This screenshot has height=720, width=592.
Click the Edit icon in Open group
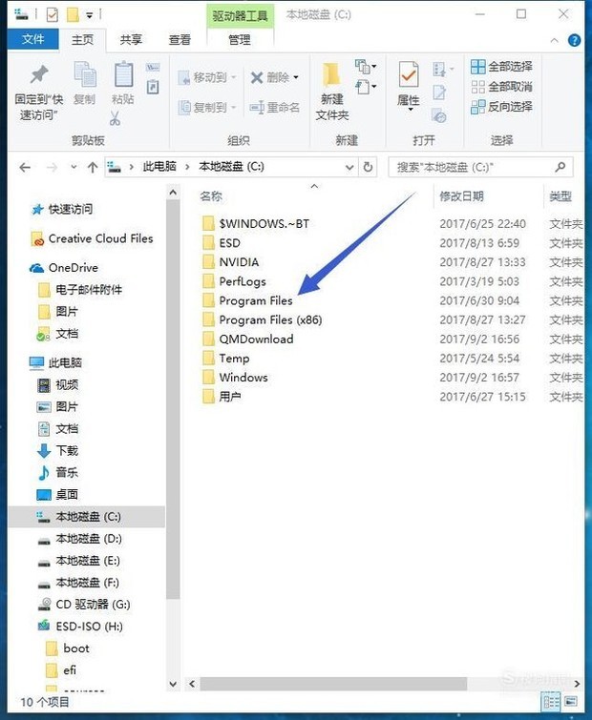tap(439, 93)
